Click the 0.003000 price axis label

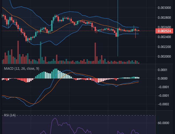(x=165, y=8)
